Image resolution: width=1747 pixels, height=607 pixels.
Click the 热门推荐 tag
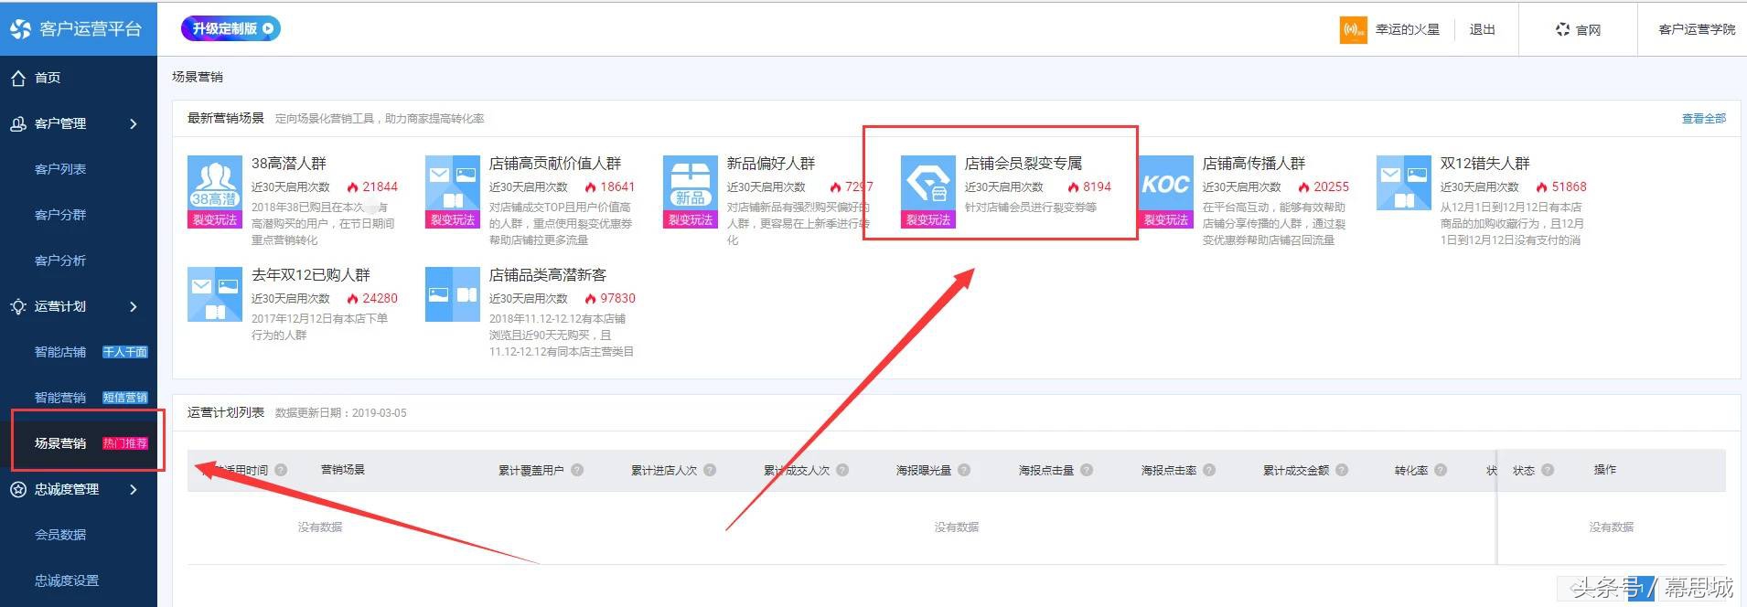[x=125, y=443]
